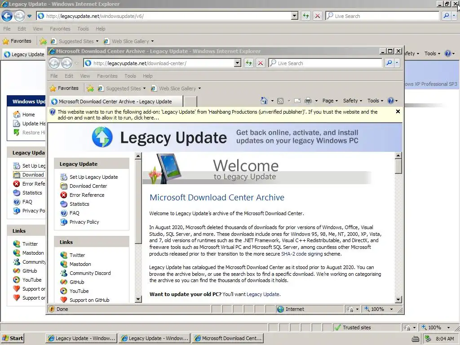
Task: Open Help menu in front window menu bar
Action: click(147, 76)
